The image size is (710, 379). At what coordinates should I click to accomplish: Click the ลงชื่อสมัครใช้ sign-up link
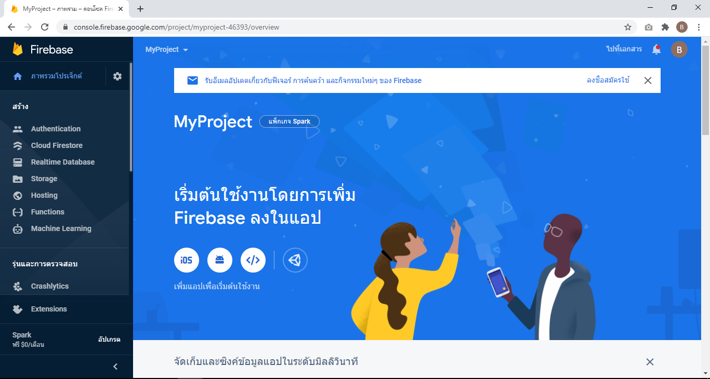[608, 80]
